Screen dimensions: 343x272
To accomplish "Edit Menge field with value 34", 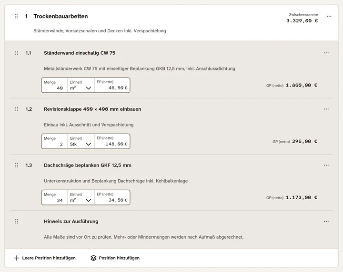I will click(54, 197).
